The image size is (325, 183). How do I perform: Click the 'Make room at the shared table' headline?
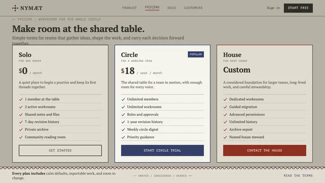pos(78,29)
